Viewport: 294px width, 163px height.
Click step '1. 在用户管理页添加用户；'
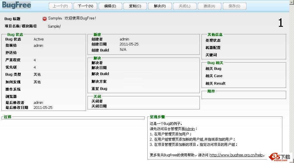171,134
